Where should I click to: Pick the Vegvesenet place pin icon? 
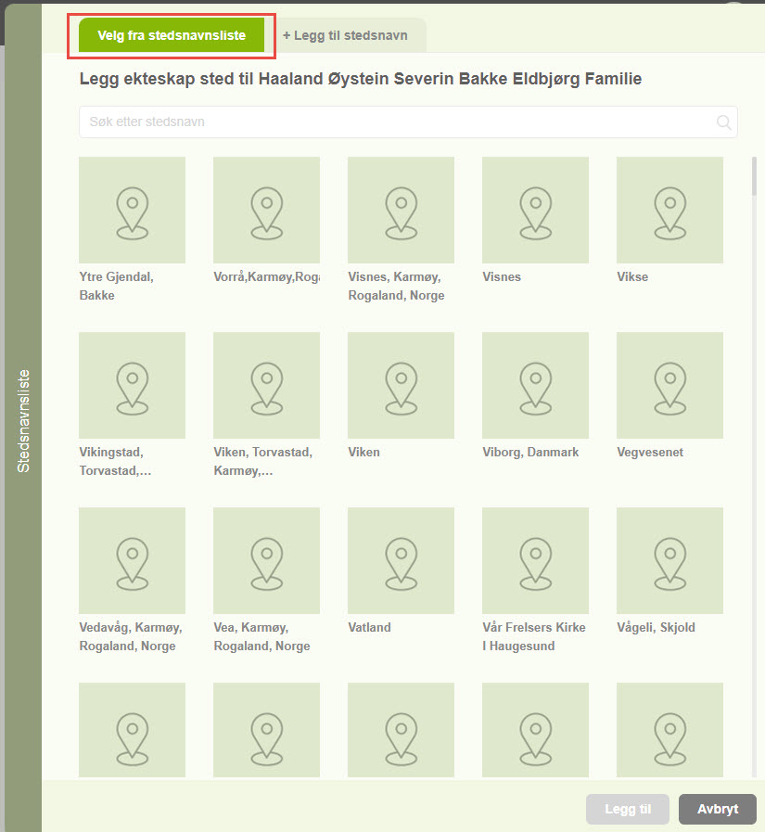coord(669,385)
